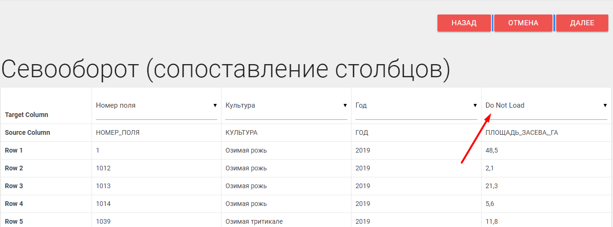Screen dimensions: 613x227
Task: Select field number 1012 cell
Action: 103,168
